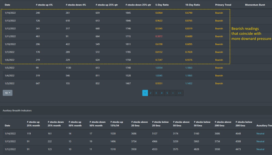Viewport: 272px width, 155px height.
Task: Click the 0.6964 5-Day Ratio value
Action: (x=159, y=13)
